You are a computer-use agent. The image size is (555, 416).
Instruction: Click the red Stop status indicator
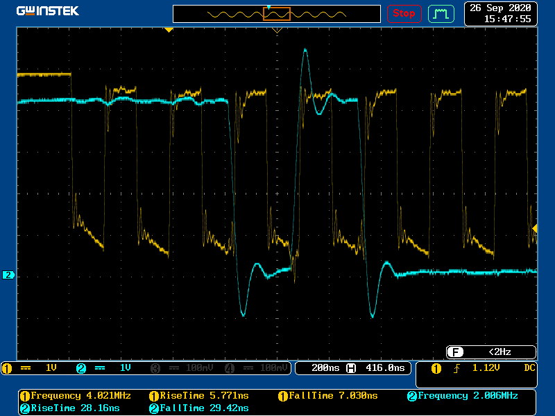[x=404, y=13]
